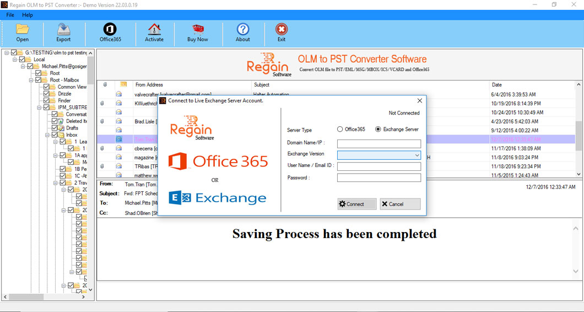
Task: Toggle the Michael.Pitts mailbox checkbox
Action: [x=30, y=66]
